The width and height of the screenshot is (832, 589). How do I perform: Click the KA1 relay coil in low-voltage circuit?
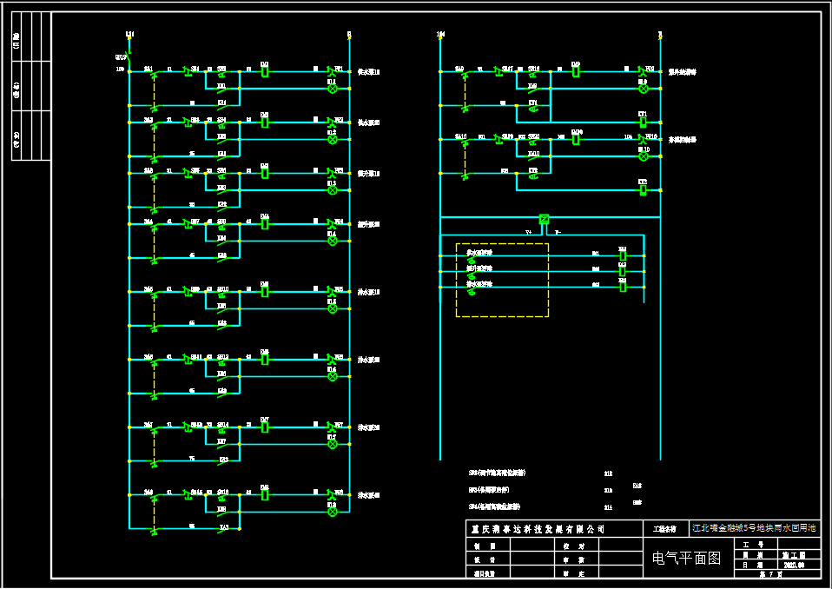[x=623, y=255]
